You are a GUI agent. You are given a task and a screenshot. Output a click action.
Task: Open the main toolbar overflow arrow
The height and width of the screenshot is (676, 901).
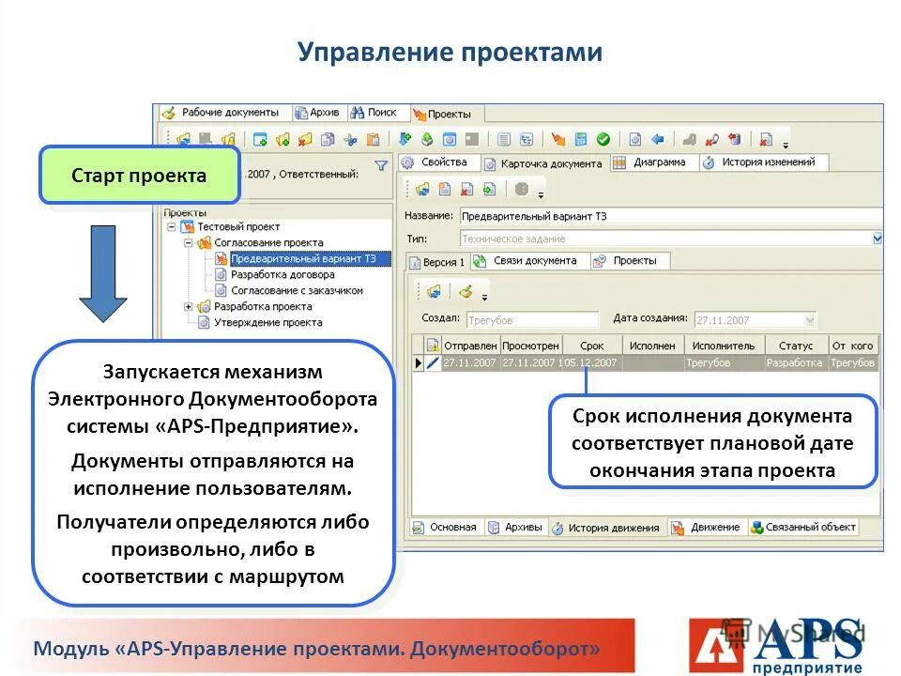(x=786, y=146)
